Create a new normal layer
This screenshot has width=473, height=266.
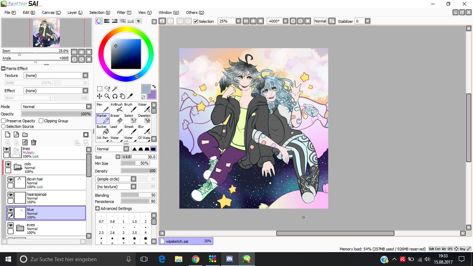tap(7, 135)
